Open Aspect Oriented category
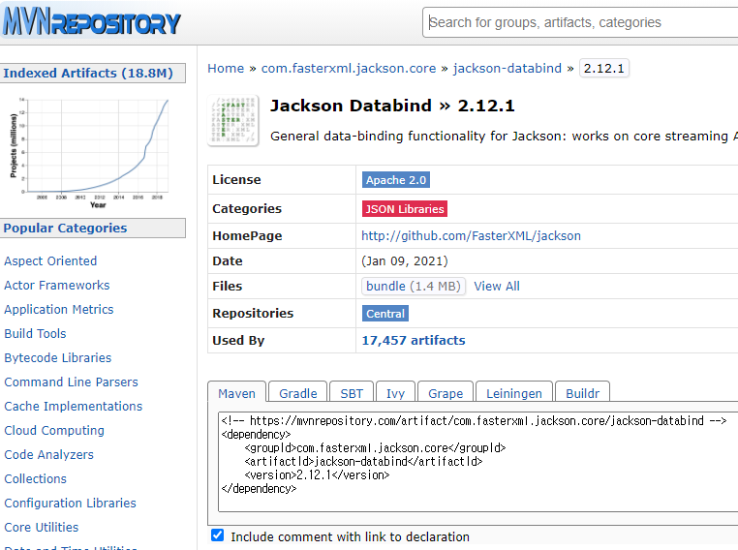Viewport: 738px width, 550px height. [x=50, y=261]
